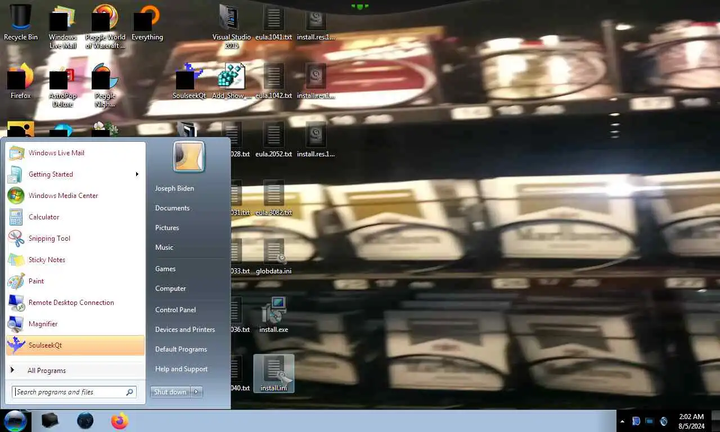The width and height of the screenshot is (720, 432).
Task: Open the taskbar clock and date
Action: tap(691, 421)
